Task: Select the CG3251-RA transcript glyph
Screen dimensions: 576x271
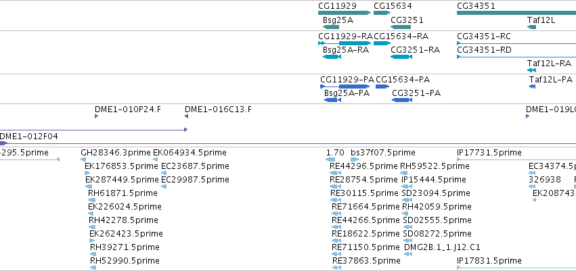Action: [401, 57]
